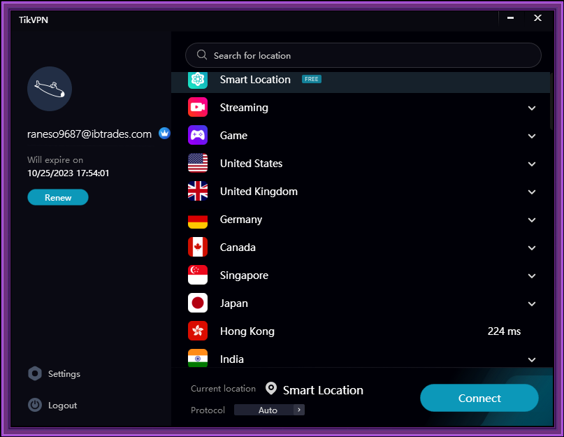
Task: Open the Protocol Auto dropdown
Action: [x=269, y=410]
